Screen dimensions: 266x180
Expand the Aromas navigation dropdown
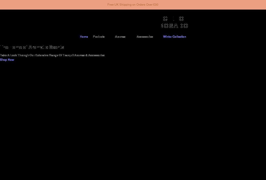coord(120,36)
